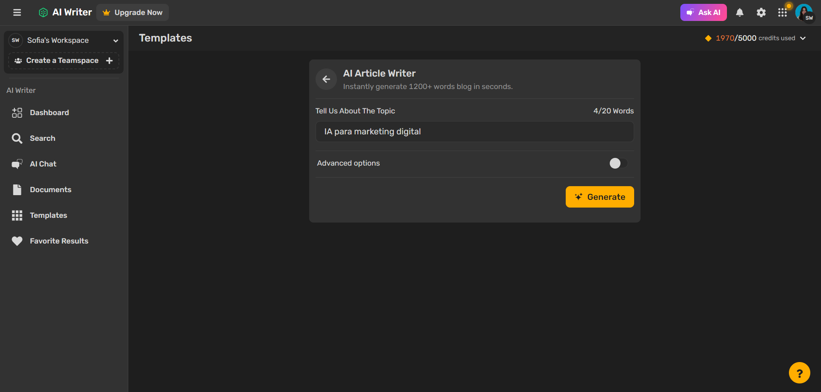Open the apps grid icon in the top bar

point(783,12)
